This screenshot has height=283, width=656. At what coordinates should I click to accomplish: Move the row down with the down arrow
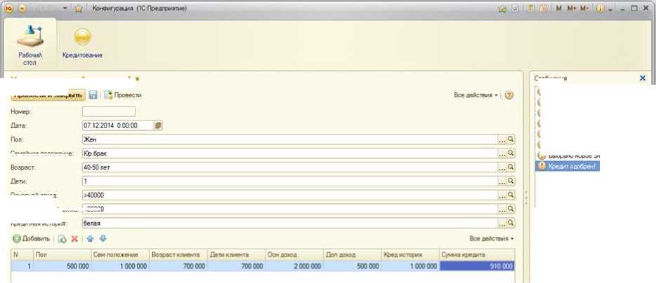pyautogui.click(x=103, y=239)
